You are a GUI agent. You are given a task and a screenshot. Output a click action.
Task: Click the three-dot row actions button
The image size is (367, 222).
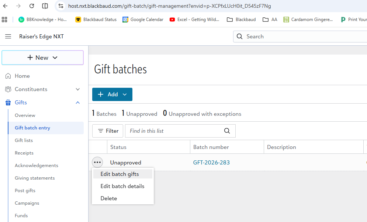[97, 162]
